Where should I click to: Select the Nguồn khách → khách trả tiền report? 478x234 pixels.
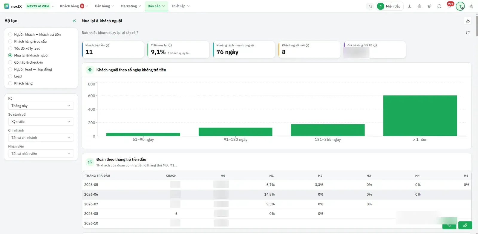click(34, 34)
